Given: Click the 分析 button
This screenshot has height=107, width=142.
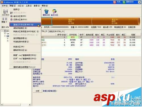Looking at the screenshot, I should pyautogui.click(x=37, y=91).
